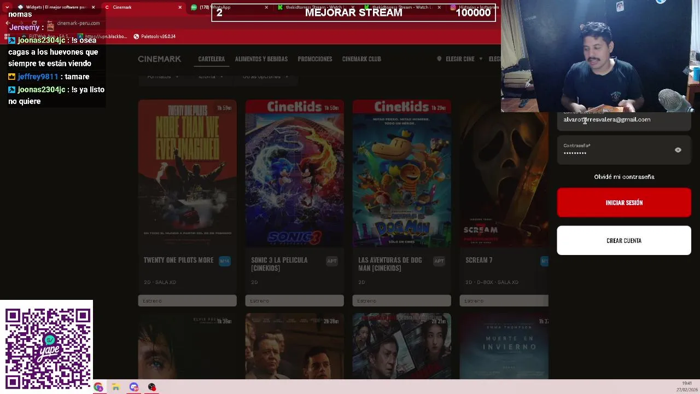Click the M14 rating badge
Screen dimensions: 700x394
(x=225, y=261)
